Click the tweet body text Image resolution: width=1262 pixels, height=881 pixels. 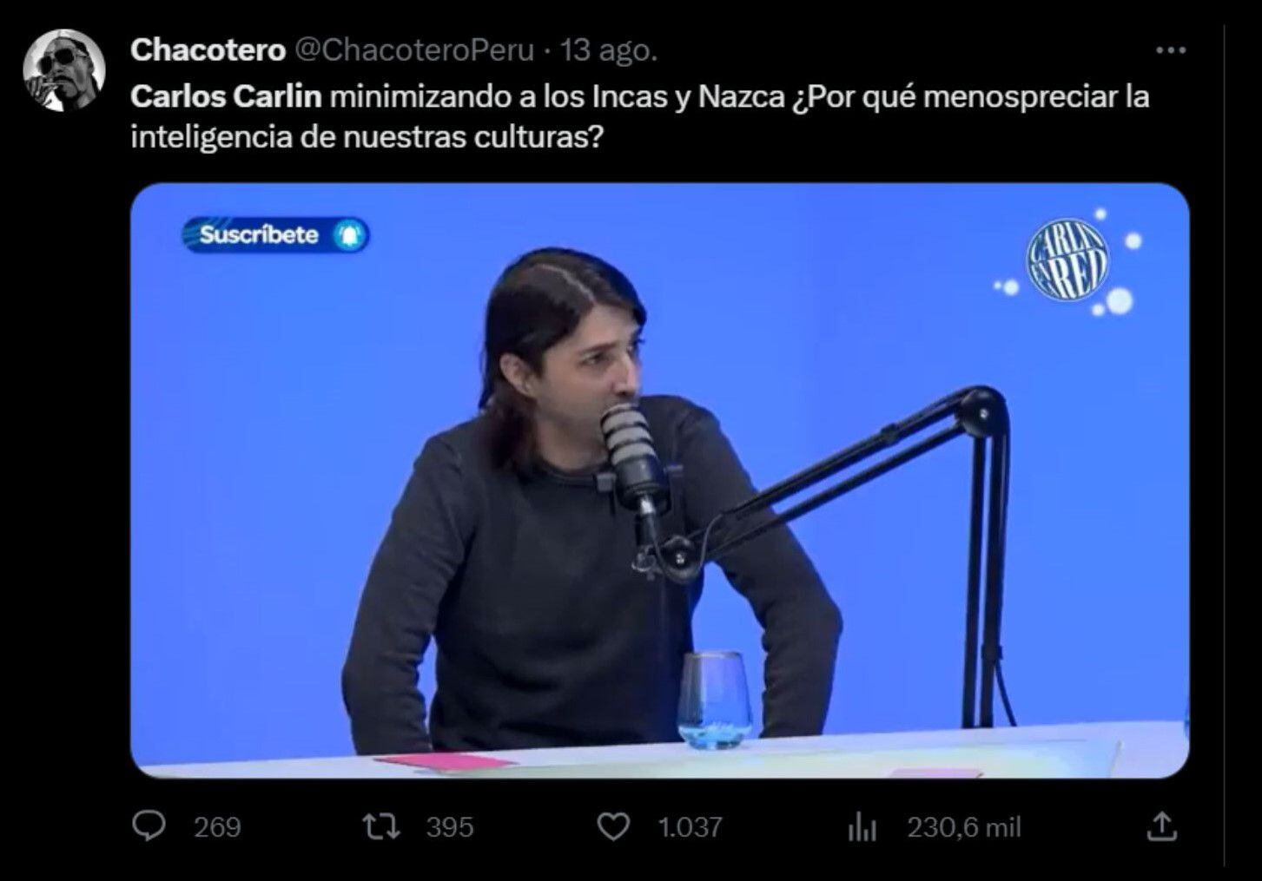point(640,116)
